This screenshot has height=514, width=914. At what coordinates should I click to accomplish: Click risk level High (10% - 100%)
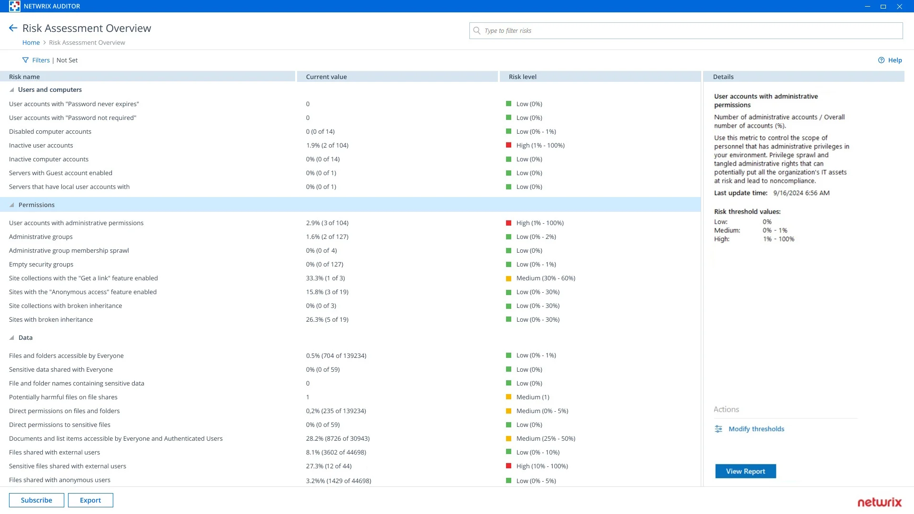point(542,466)
